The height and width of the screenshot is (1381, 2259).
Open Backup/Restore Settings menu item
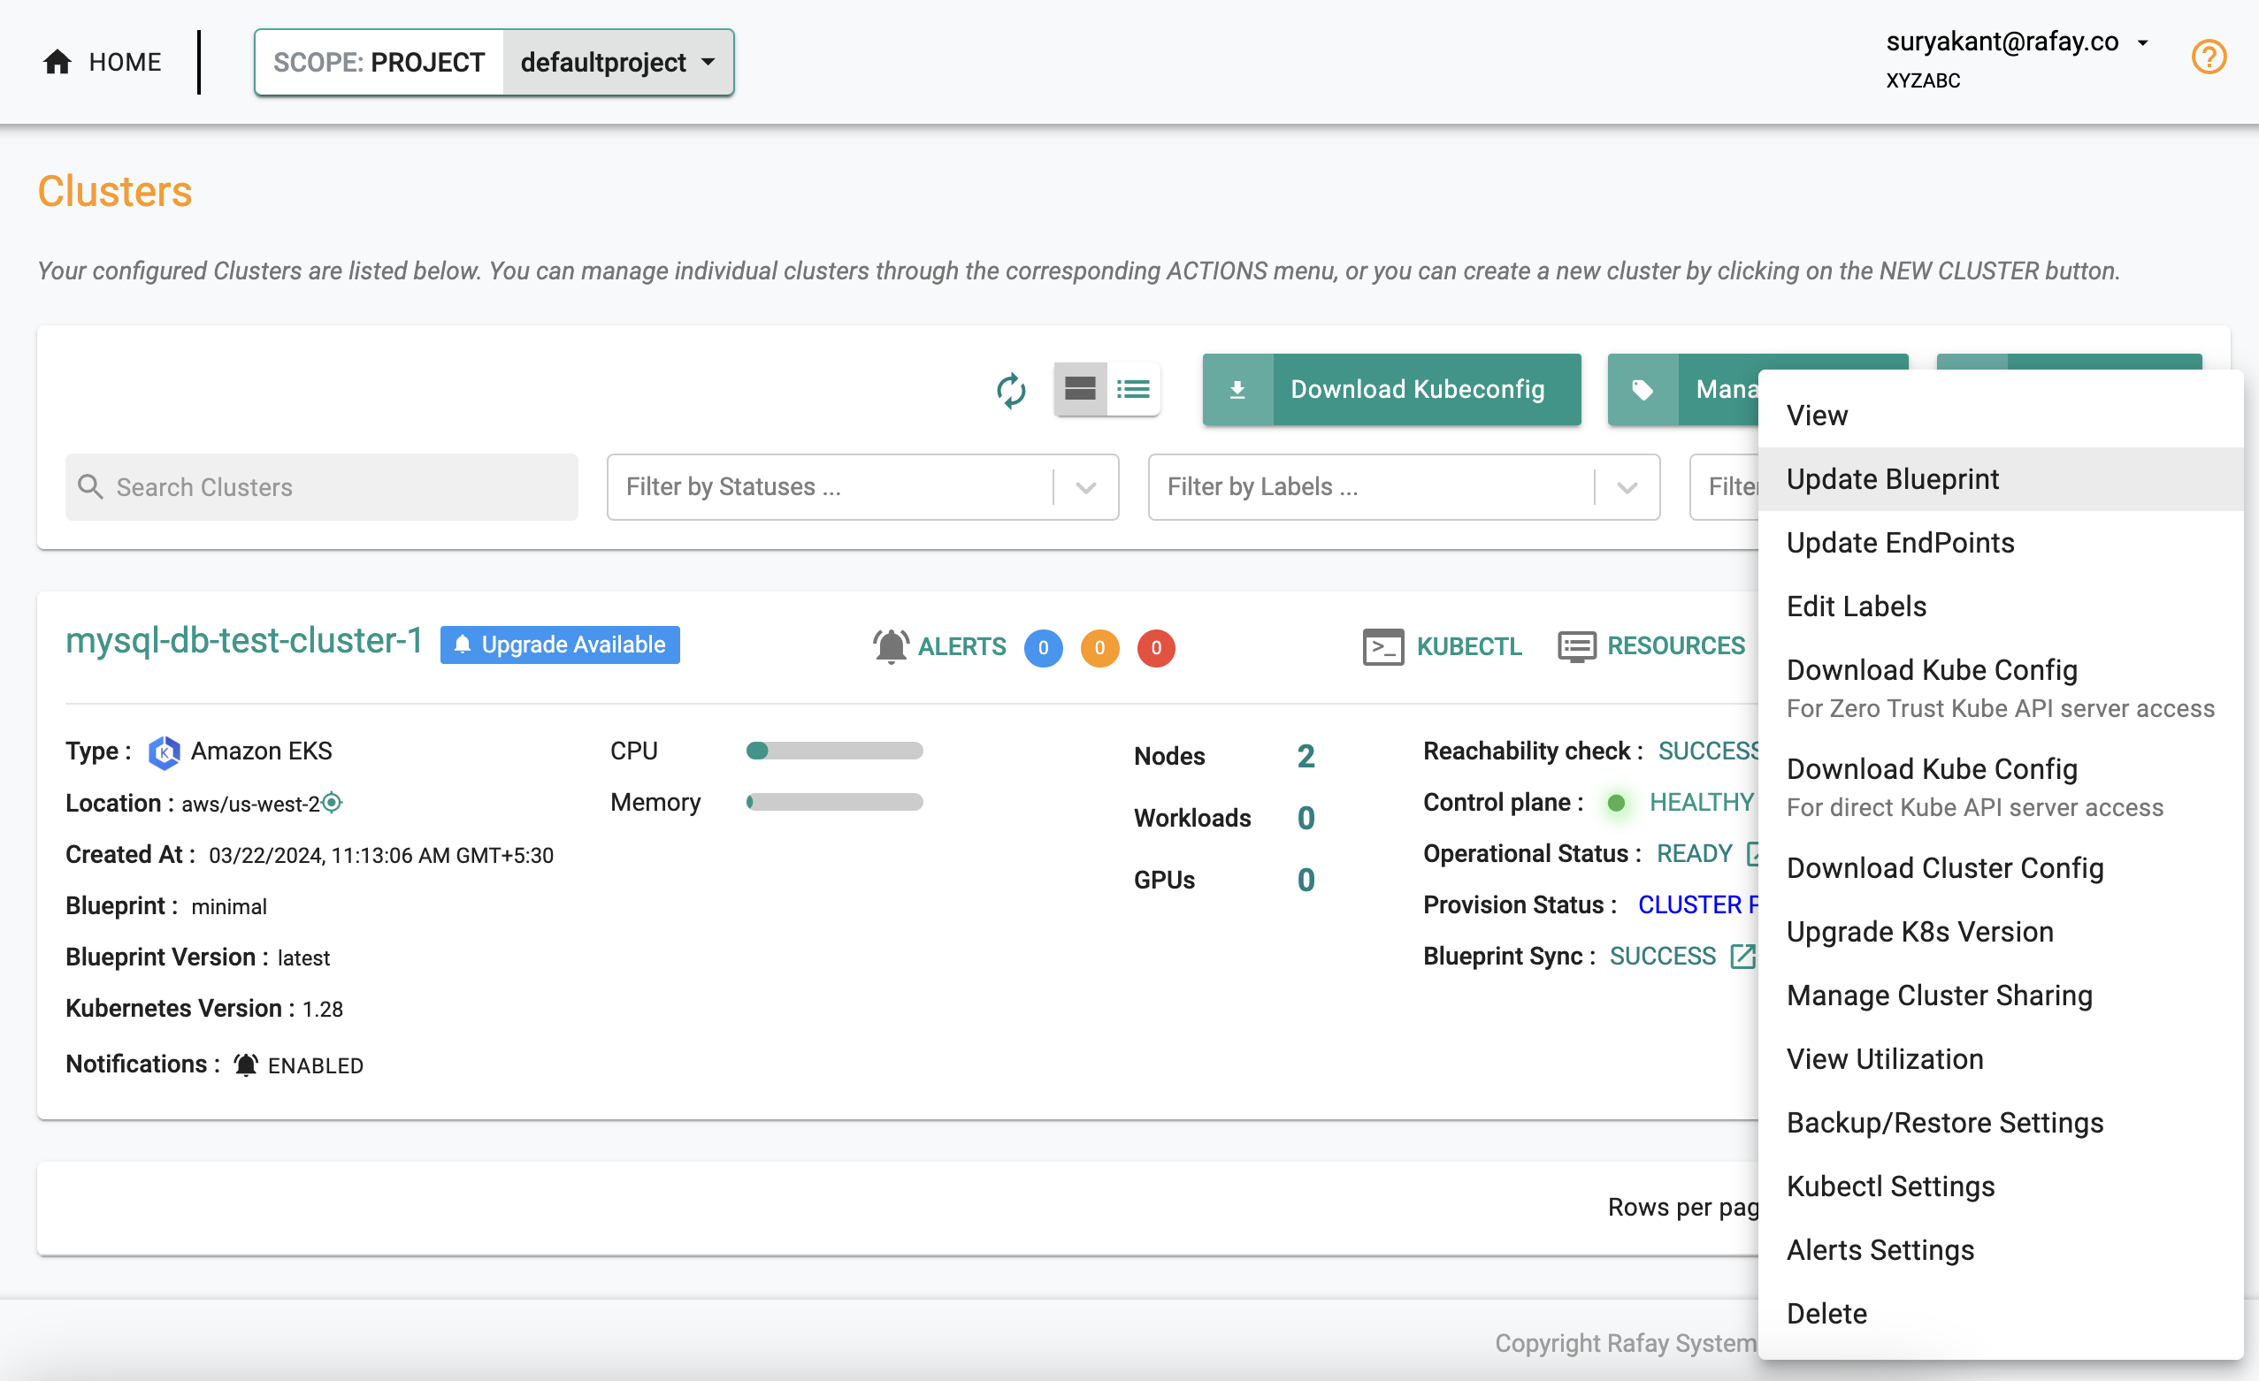(x=2001, y=1123)
